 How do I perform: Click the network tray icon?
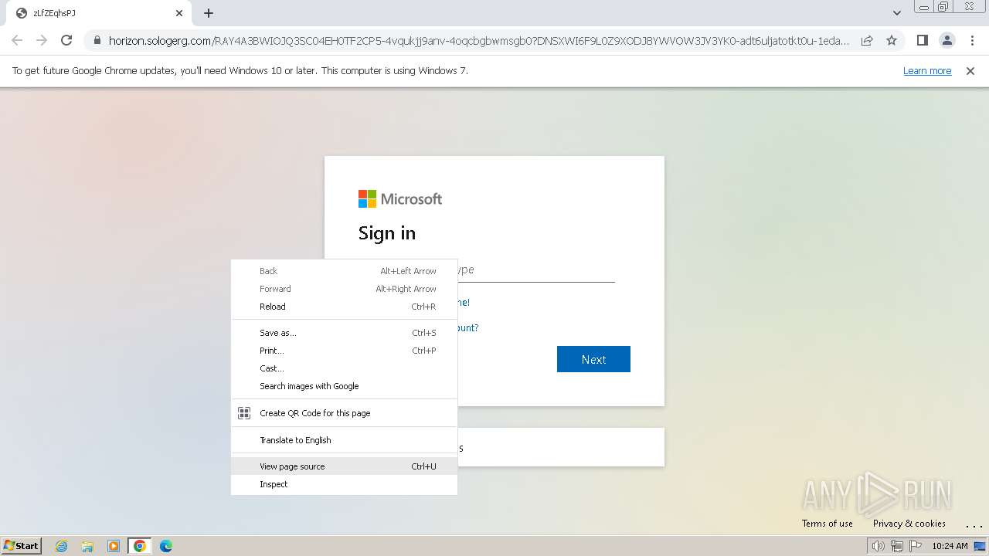coord(897,546)
